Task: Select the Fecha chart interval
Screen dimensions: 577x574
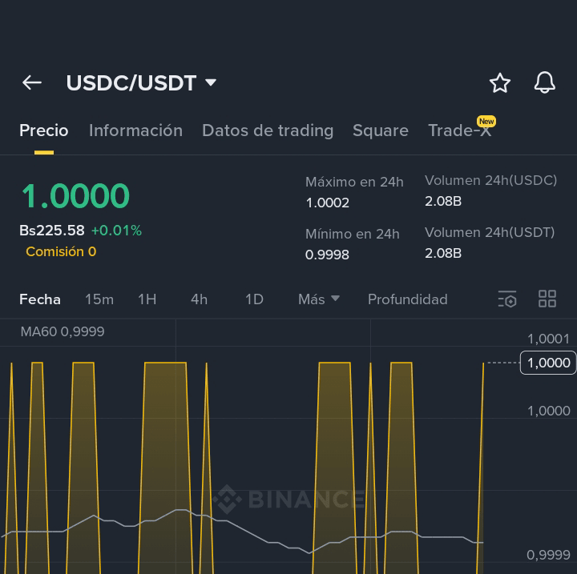Action: pyautogui.click(x=40, y=299)
